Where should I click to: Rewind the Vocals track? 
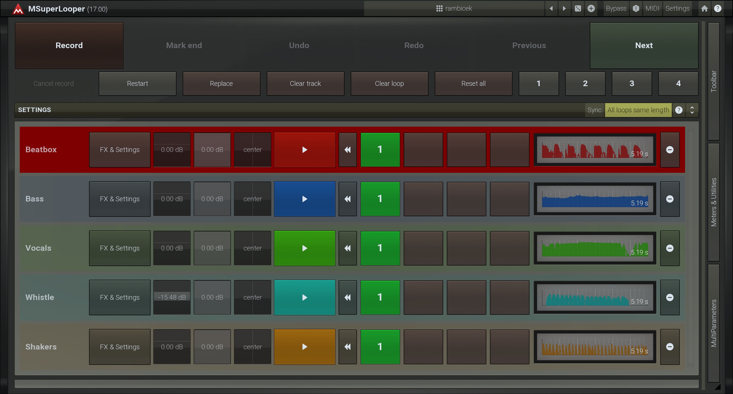coord(347,248)
